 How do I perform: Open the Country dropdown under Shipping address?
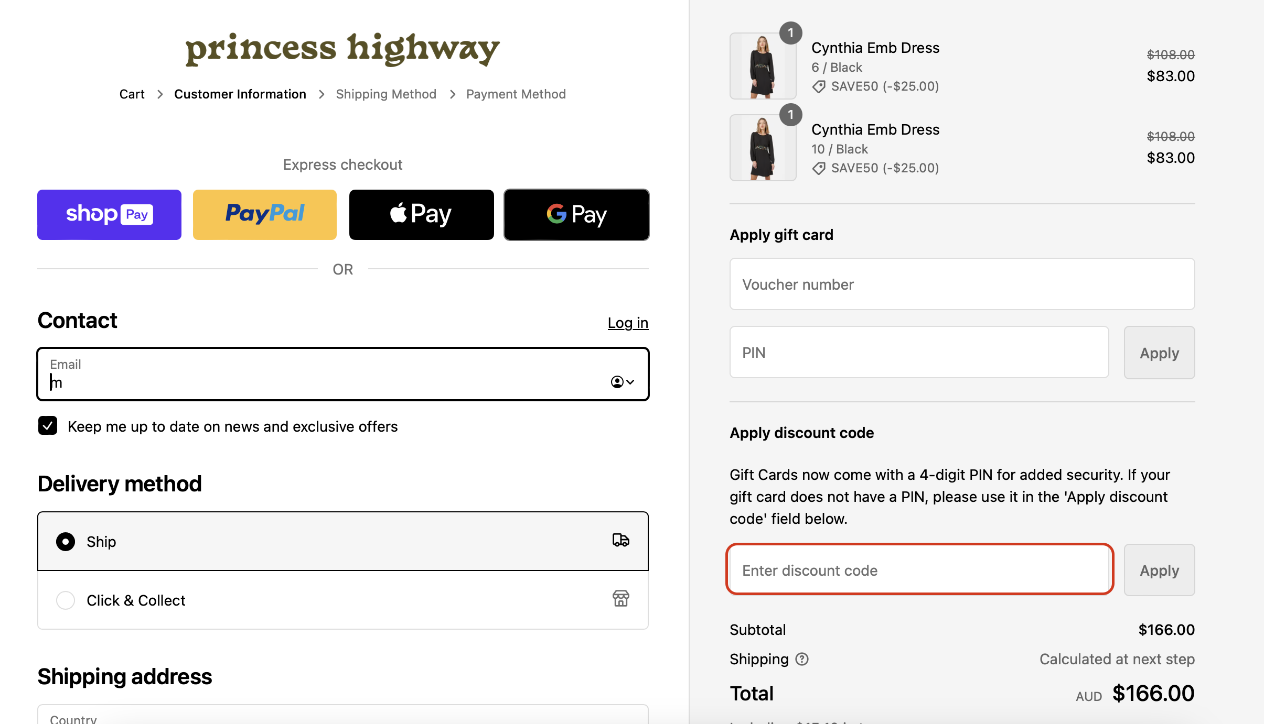coord(342,718)
